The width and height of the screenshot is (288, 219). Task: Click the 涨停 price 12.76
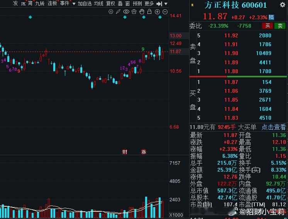pos(230,177)
